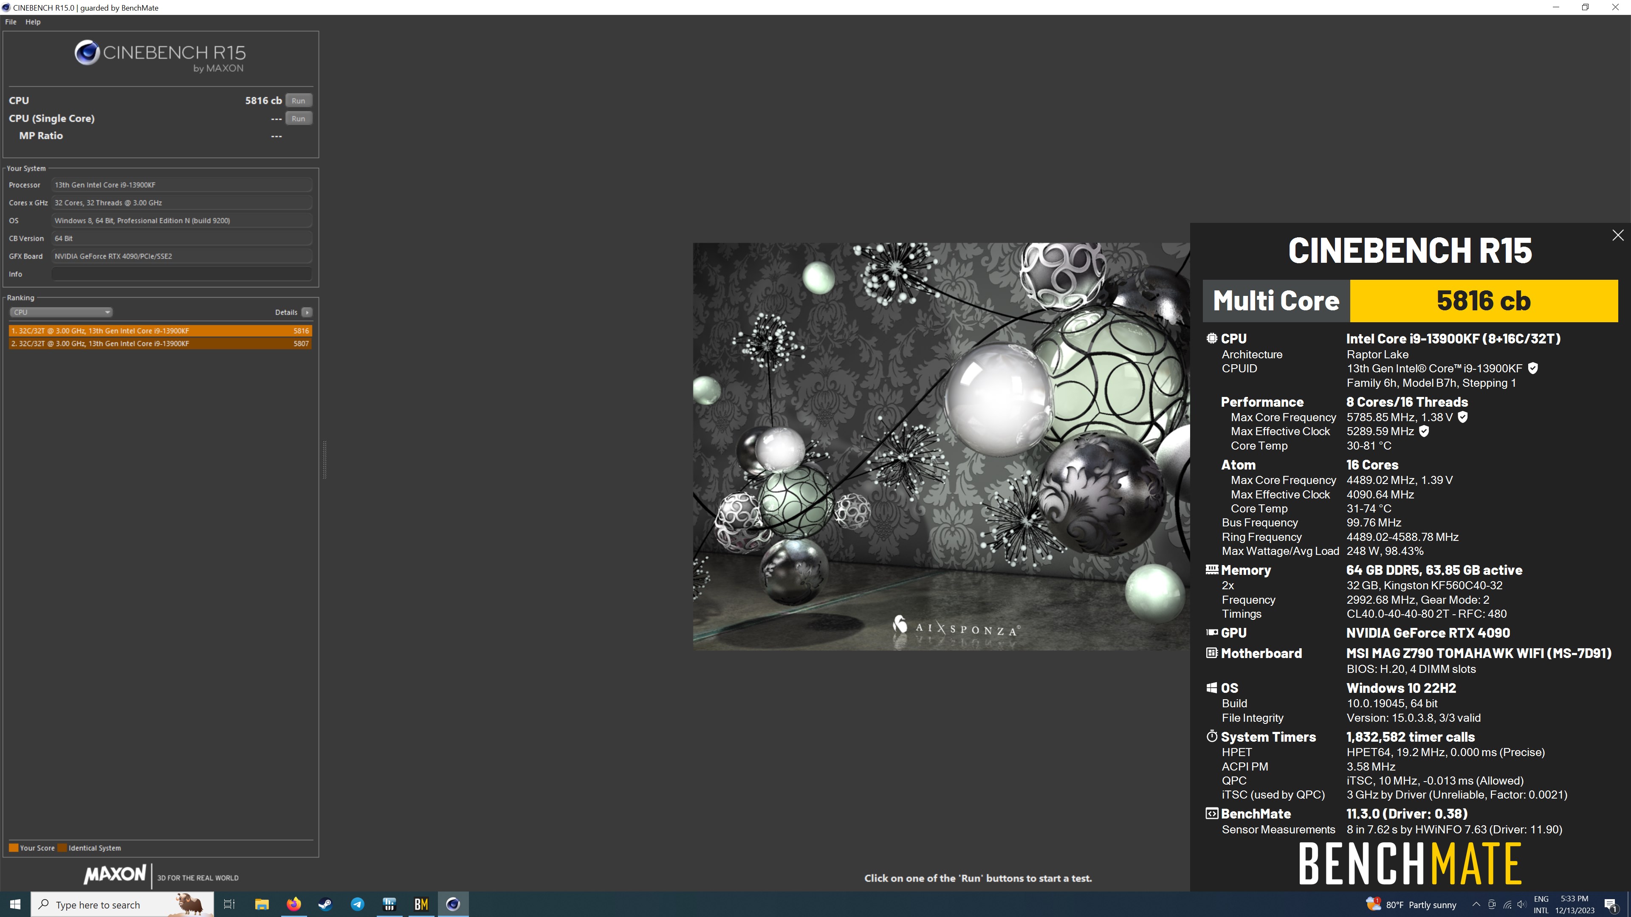This screenshot has height=917, width=1631.
Task: Open BenchMate from the taskbar
Action: click(421, 904)
